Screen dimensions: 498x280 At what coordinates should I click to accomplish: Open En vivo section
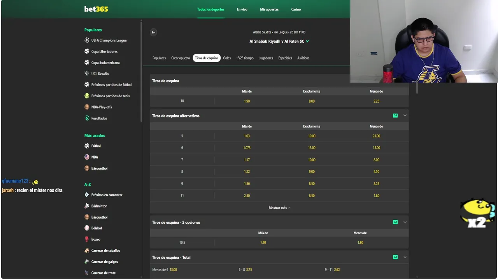tap(242, 9)
